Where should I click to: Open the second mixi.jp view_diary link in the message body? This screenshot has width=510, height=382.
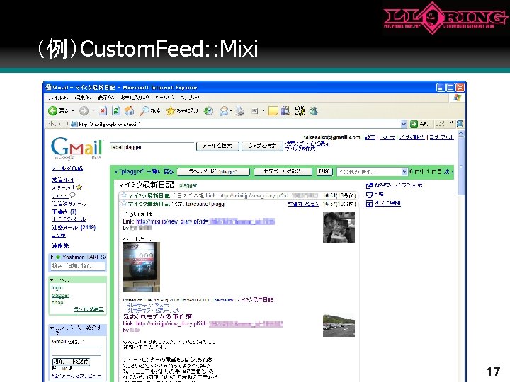tap(210, 324)
